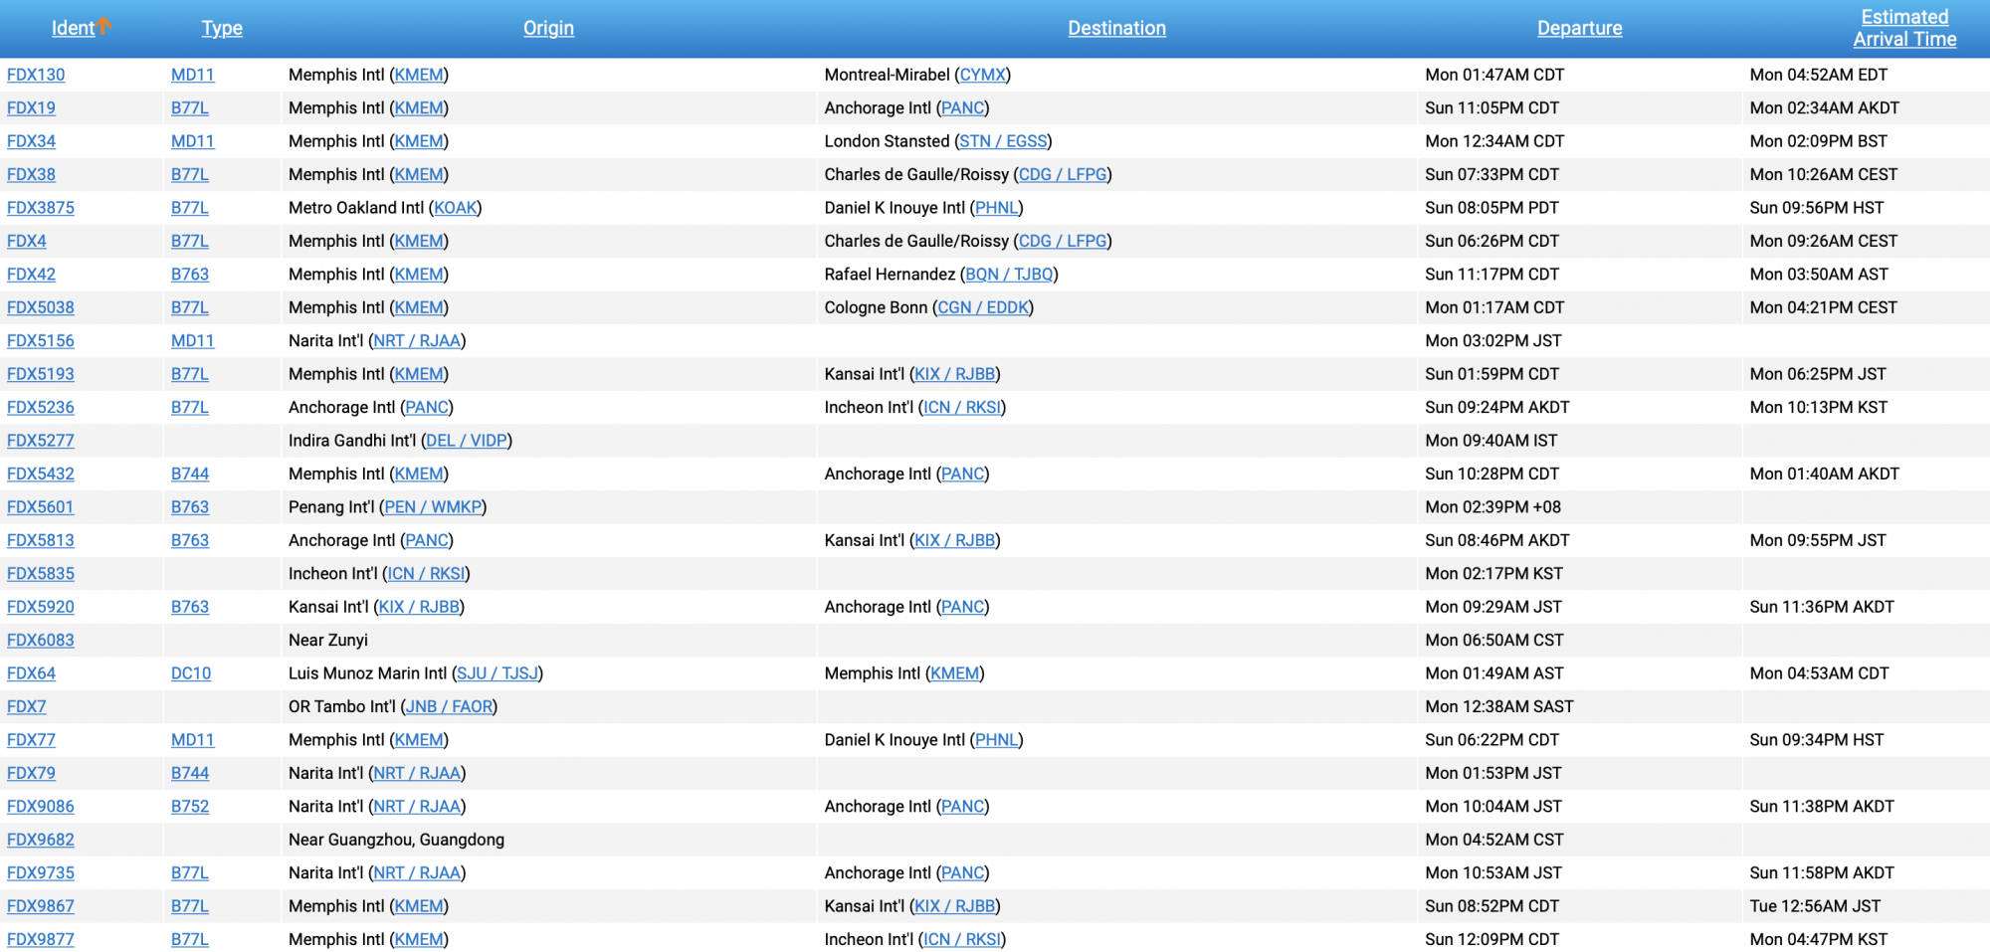This screenshot has width=1990, height=952.
Task: Select the 'Near Guangzhou, Guangdong' origin text
Action: 396,840
